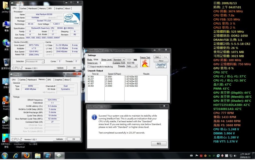Open SPD tab in upper CPU-Z window

tap(50, 8)
